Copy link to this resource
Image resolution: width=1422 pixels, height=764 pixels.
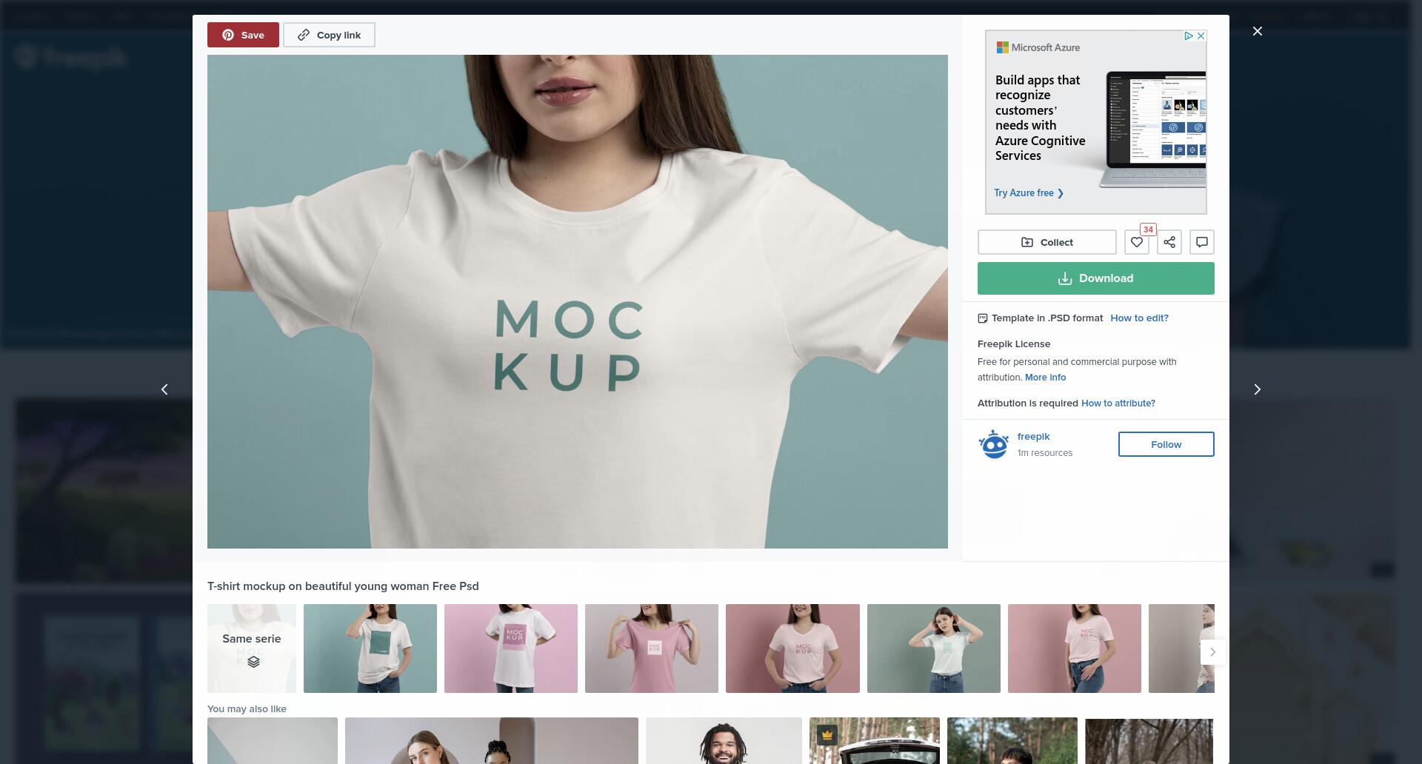pos(329,35)
